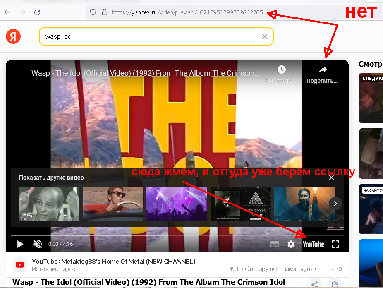Viewport: 383px width, 288px height.
Task: Click the browser reload button
Action: (x=37, y=12)
